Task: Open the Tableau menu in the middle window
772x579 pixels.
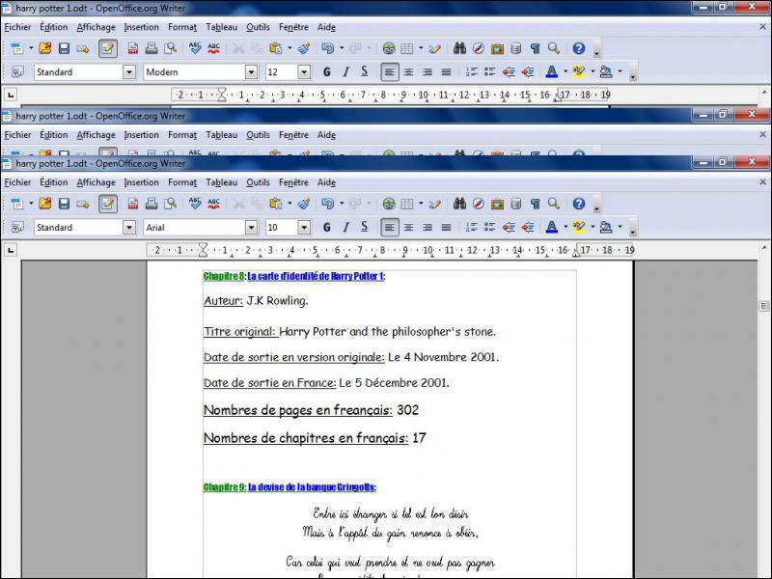Action: tap(222, 135)
